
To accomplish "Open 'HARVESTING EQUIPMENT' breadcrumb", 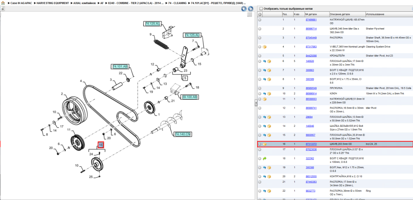I will (53, 3).
